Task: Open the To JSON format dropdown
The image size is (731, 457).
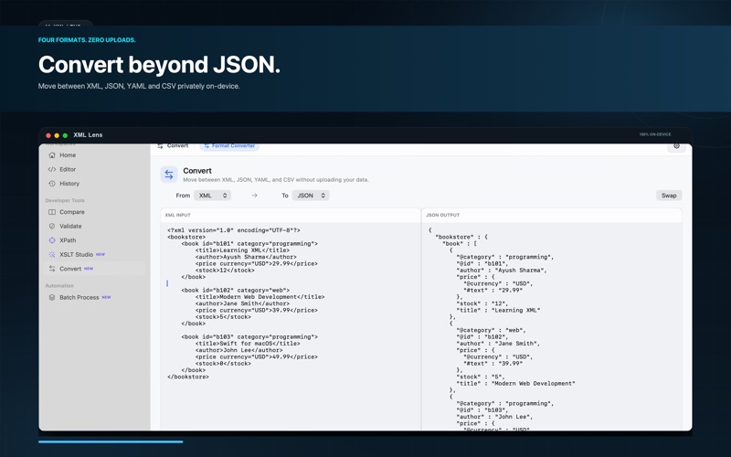Action: [x=311, y=196]
